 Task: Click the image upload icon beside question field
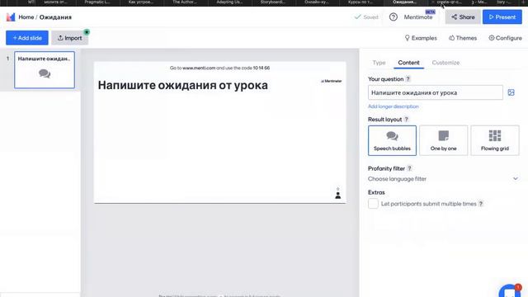click(511, 92)
